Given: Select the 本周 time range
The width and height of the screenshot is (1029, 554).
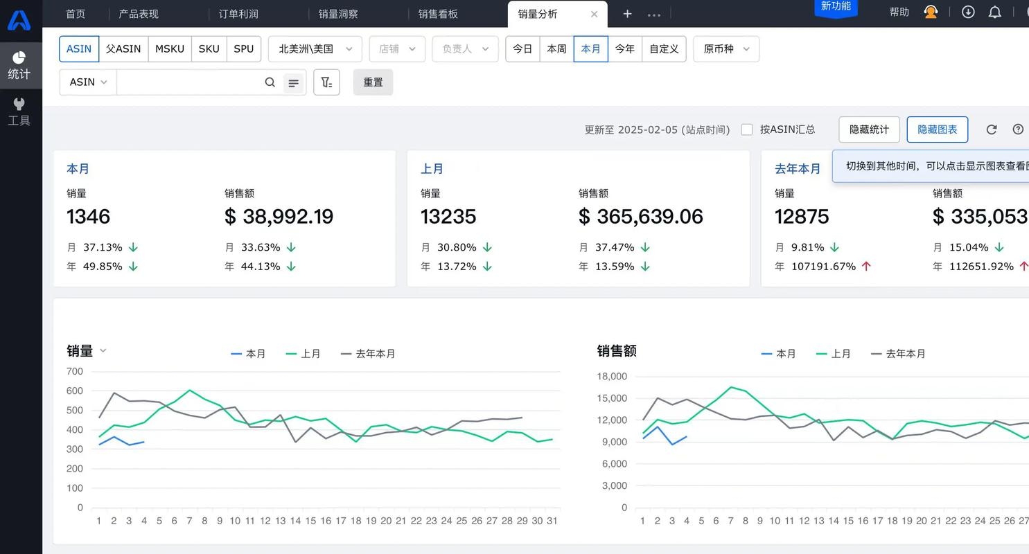Looking at the screenshot, I should coord(556,49).
